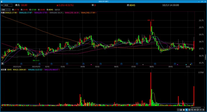The width and height of the screenshot is (207, 112).
Task: Click the stock name 鼎元
Action: [x=17, y=5]
